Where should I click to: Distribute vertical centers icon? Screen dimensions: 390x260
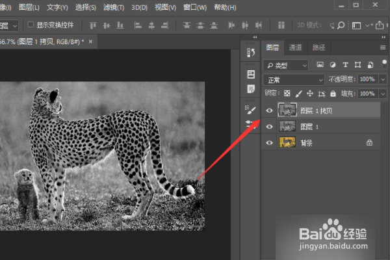(200, 25)
